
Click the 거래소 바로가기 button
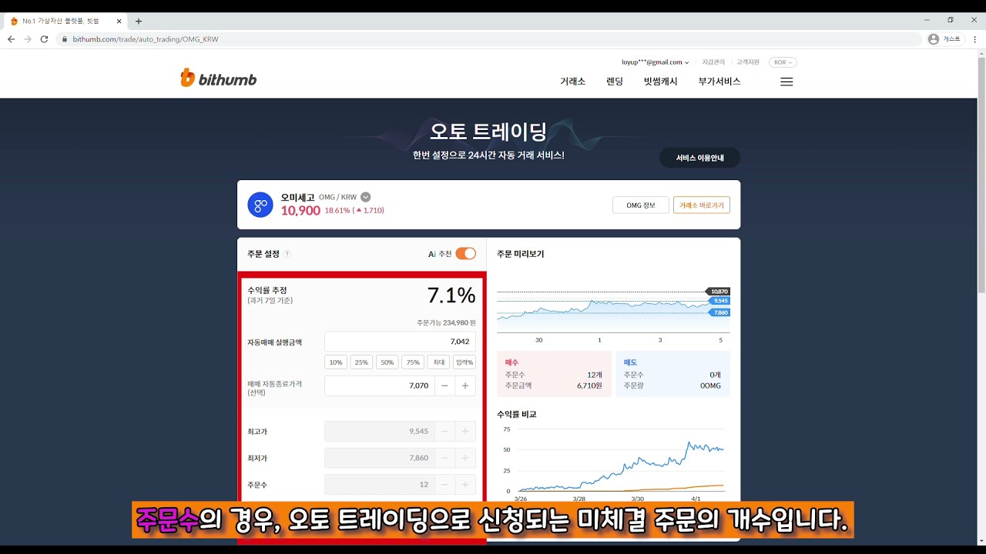pos(702,205)
